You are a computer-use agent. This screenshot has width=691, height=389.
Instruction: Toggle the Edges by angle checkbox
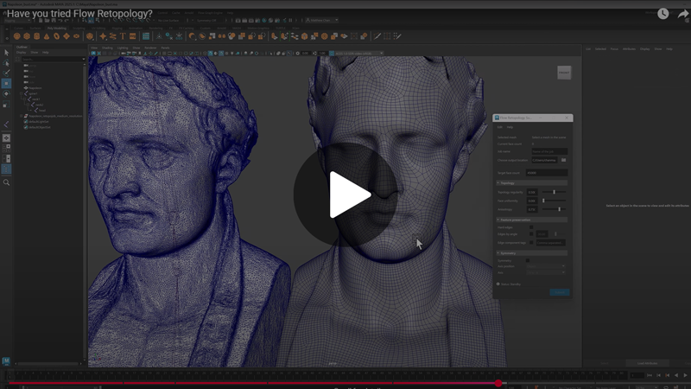[531, 234]
